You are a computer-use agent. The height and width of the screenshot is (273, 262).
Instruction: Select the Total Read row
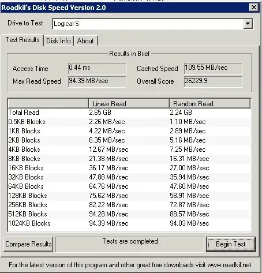tap(129, 113)
